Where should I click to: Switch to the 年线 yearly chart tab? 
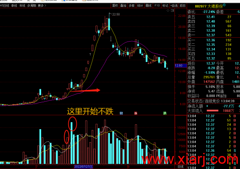tap(22, 6)
